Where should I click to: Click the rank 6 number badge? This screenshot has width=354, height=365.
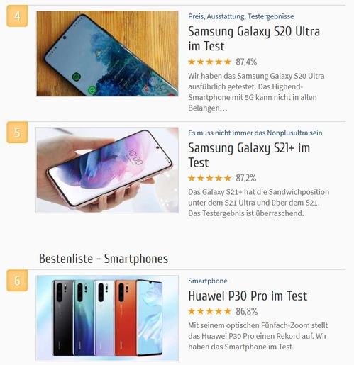pos(17,281)
